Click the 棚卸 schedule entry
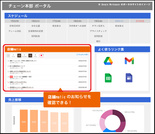This screenshot has width=155, height=134. pyautogui.click(x=98, y=41)
